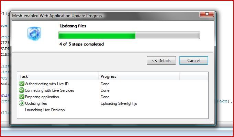Click the empty third column header
The height and width of the screenshot is (137, 234).
193,76
